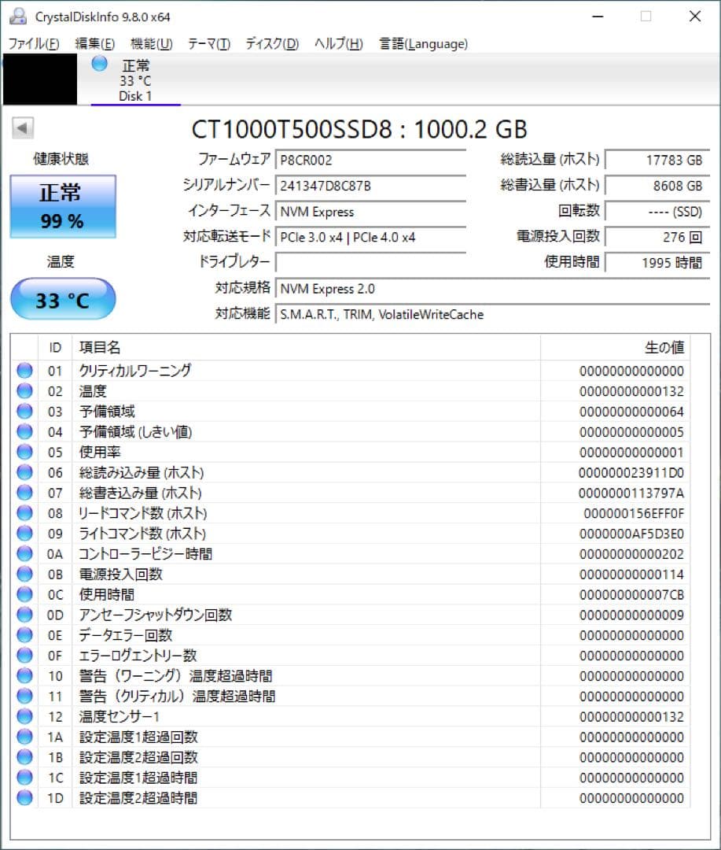This screenshot has width=721, height=850.
Task: Open the テーマ(T) menu
Action: (208, 43)
